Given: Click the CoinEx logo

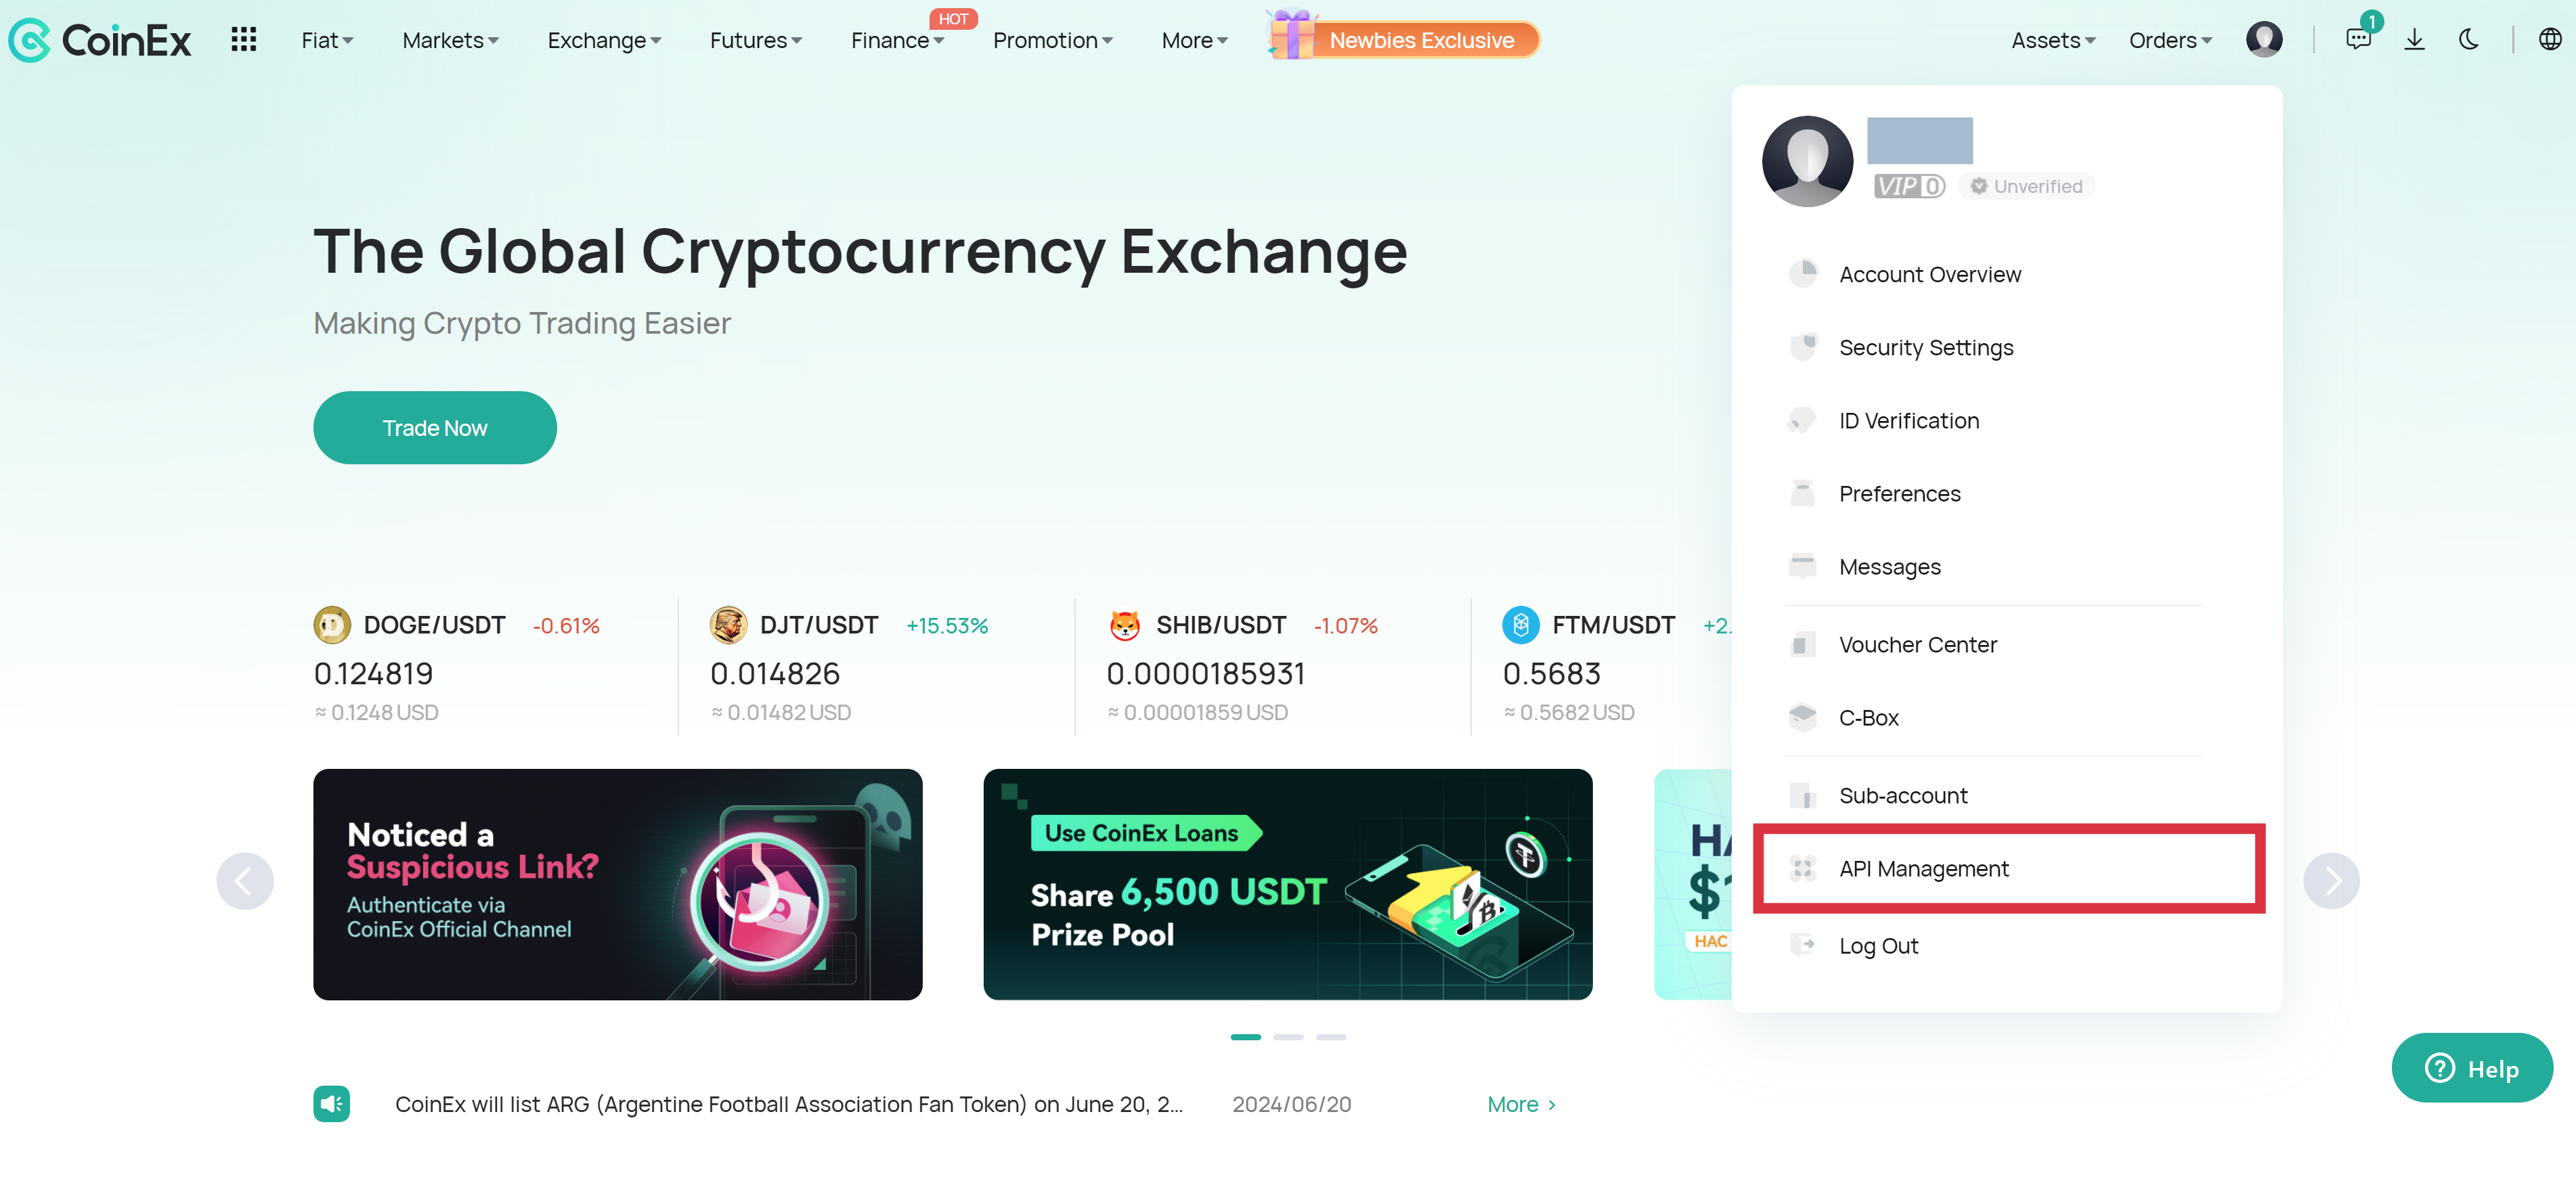Looking at the screenshot, I should [x=99, y=40].
